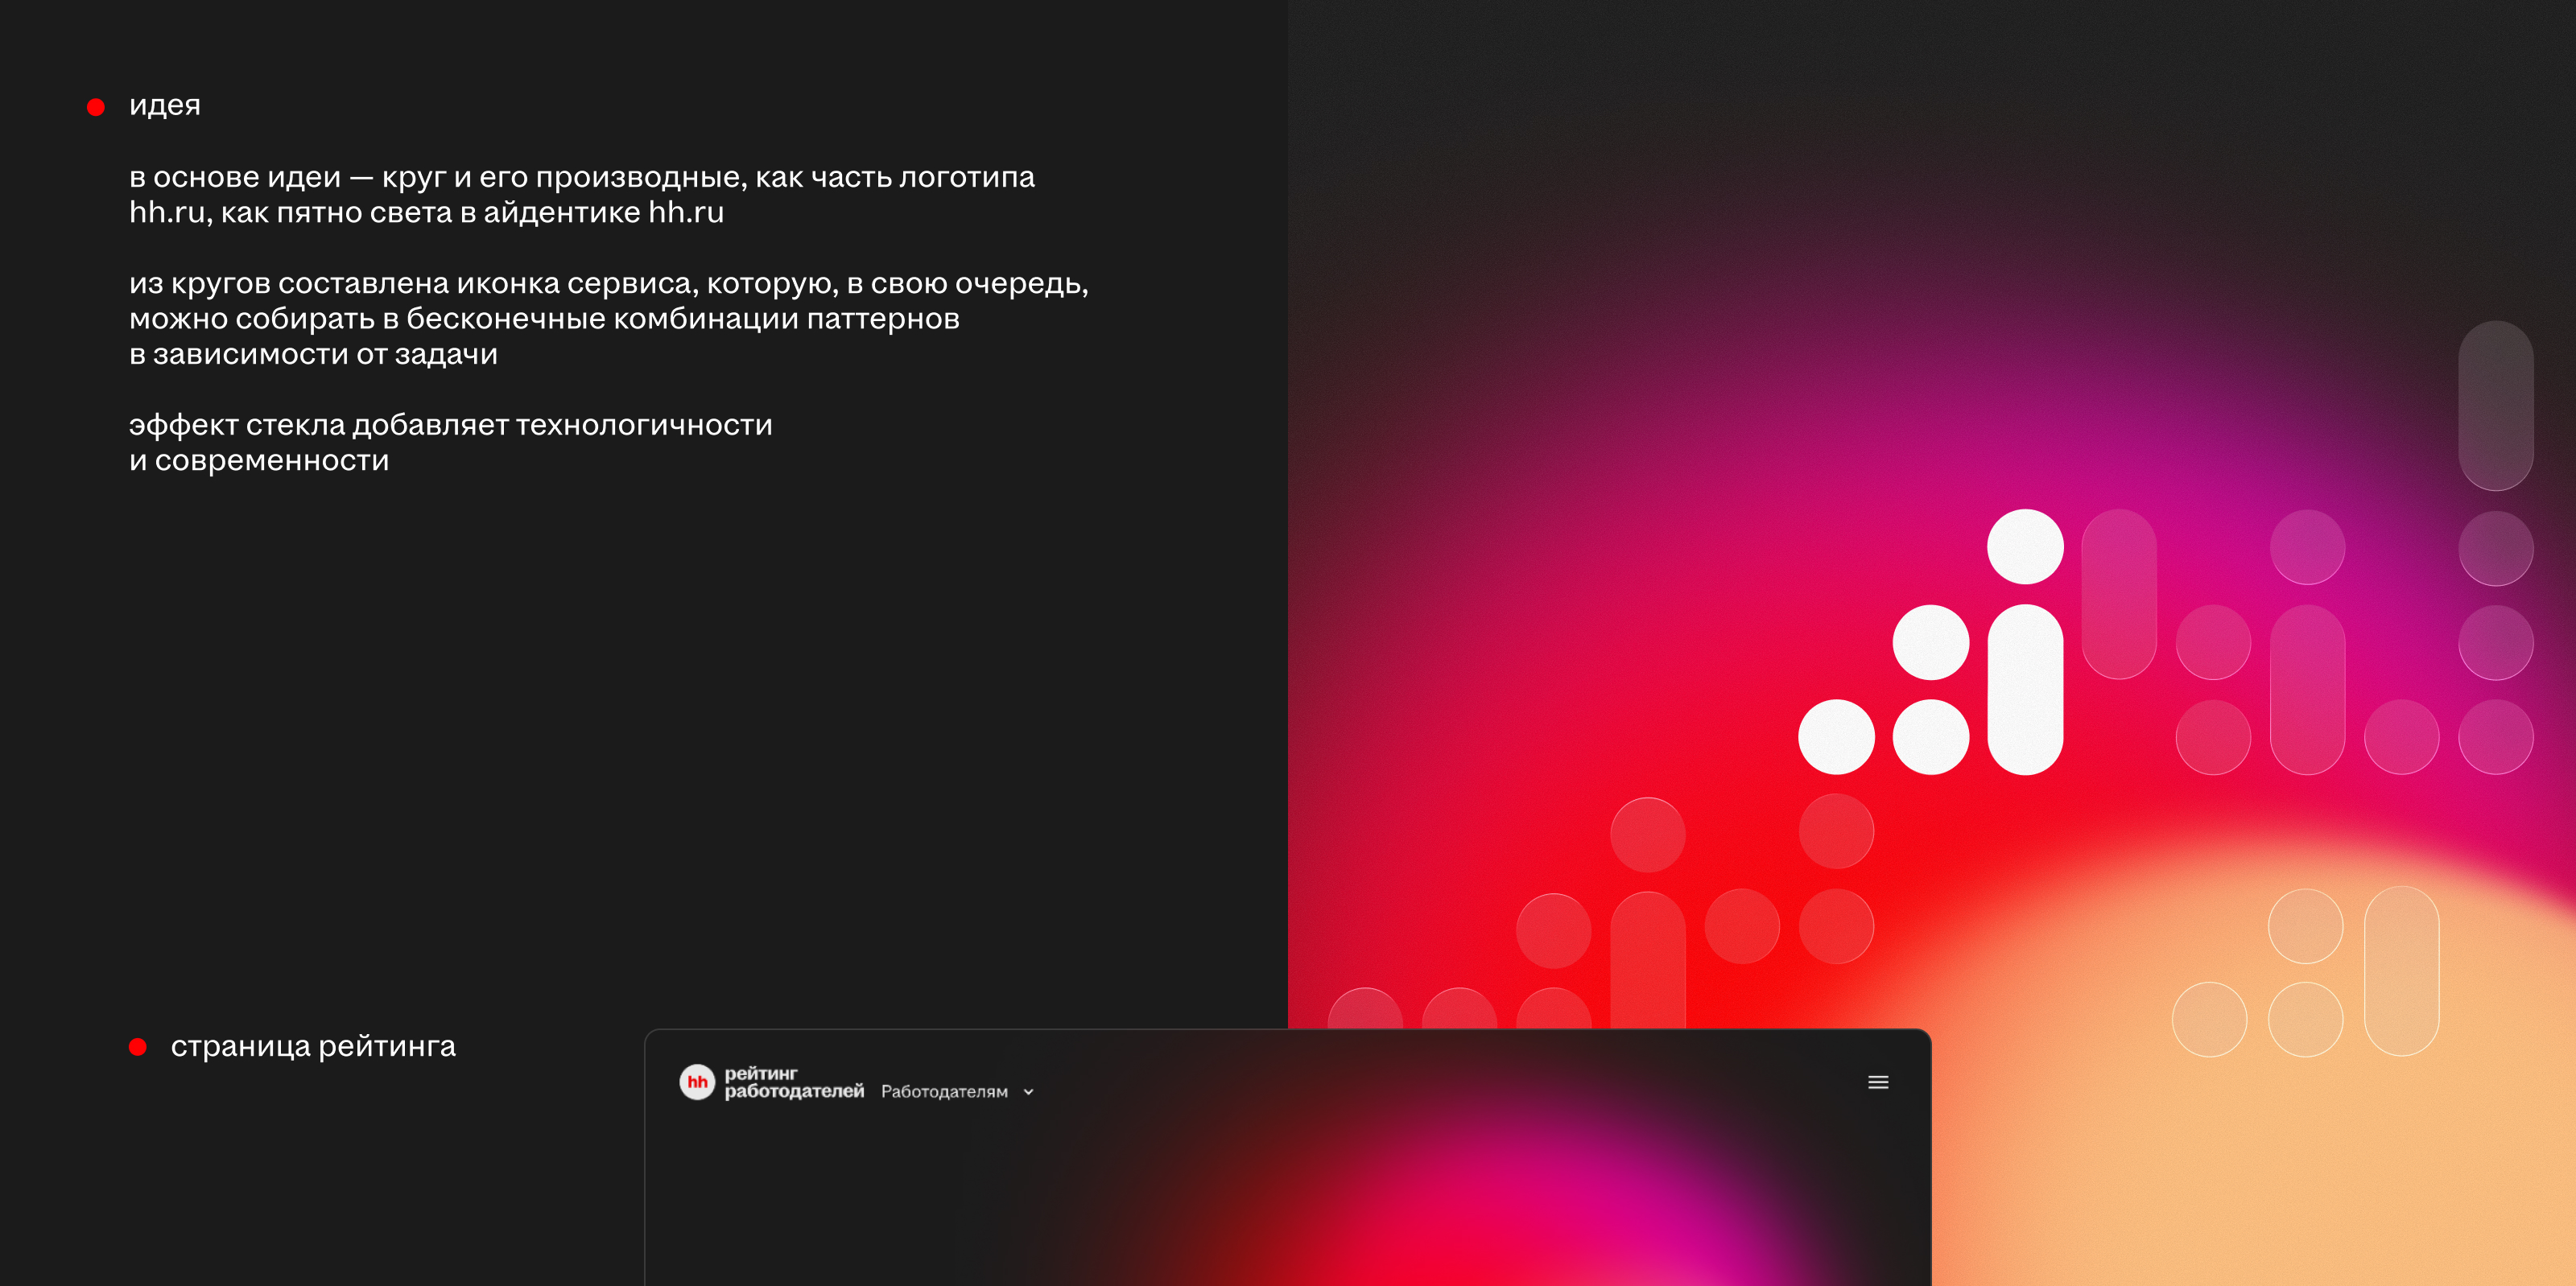Pick the peach outlined tall pill shape

tap(2401, 970)
